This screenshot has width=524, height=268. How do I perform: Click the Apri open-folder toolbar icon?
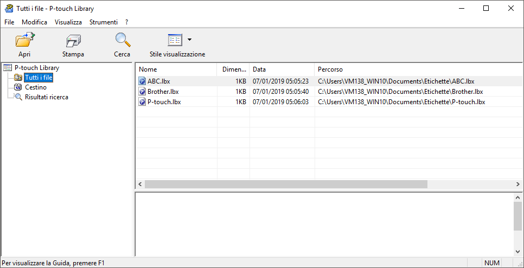(25, 40)
